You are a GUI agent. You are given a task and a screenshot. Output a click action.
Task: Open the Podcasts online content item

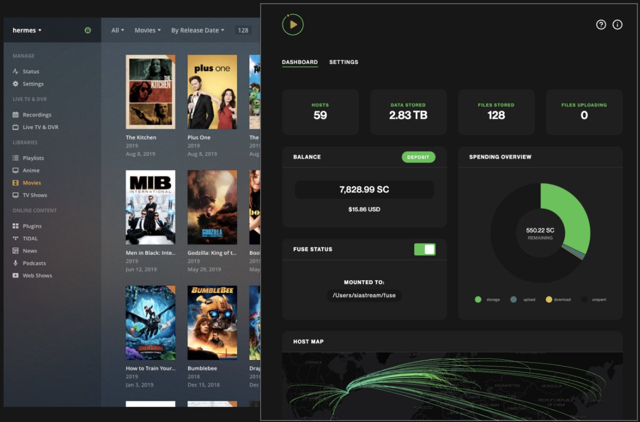(34, 263)
